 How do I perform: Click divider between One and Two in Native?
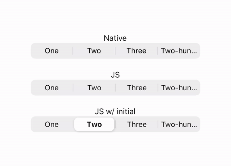73,51
